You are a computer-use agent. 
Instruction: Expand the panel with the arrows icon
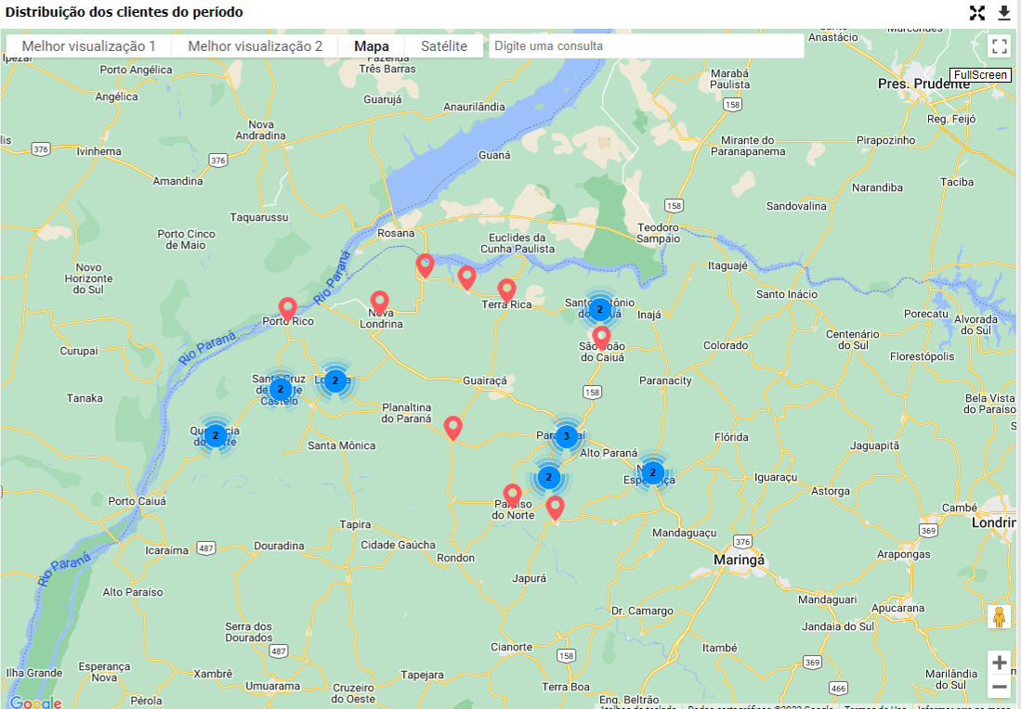point(976,13)
